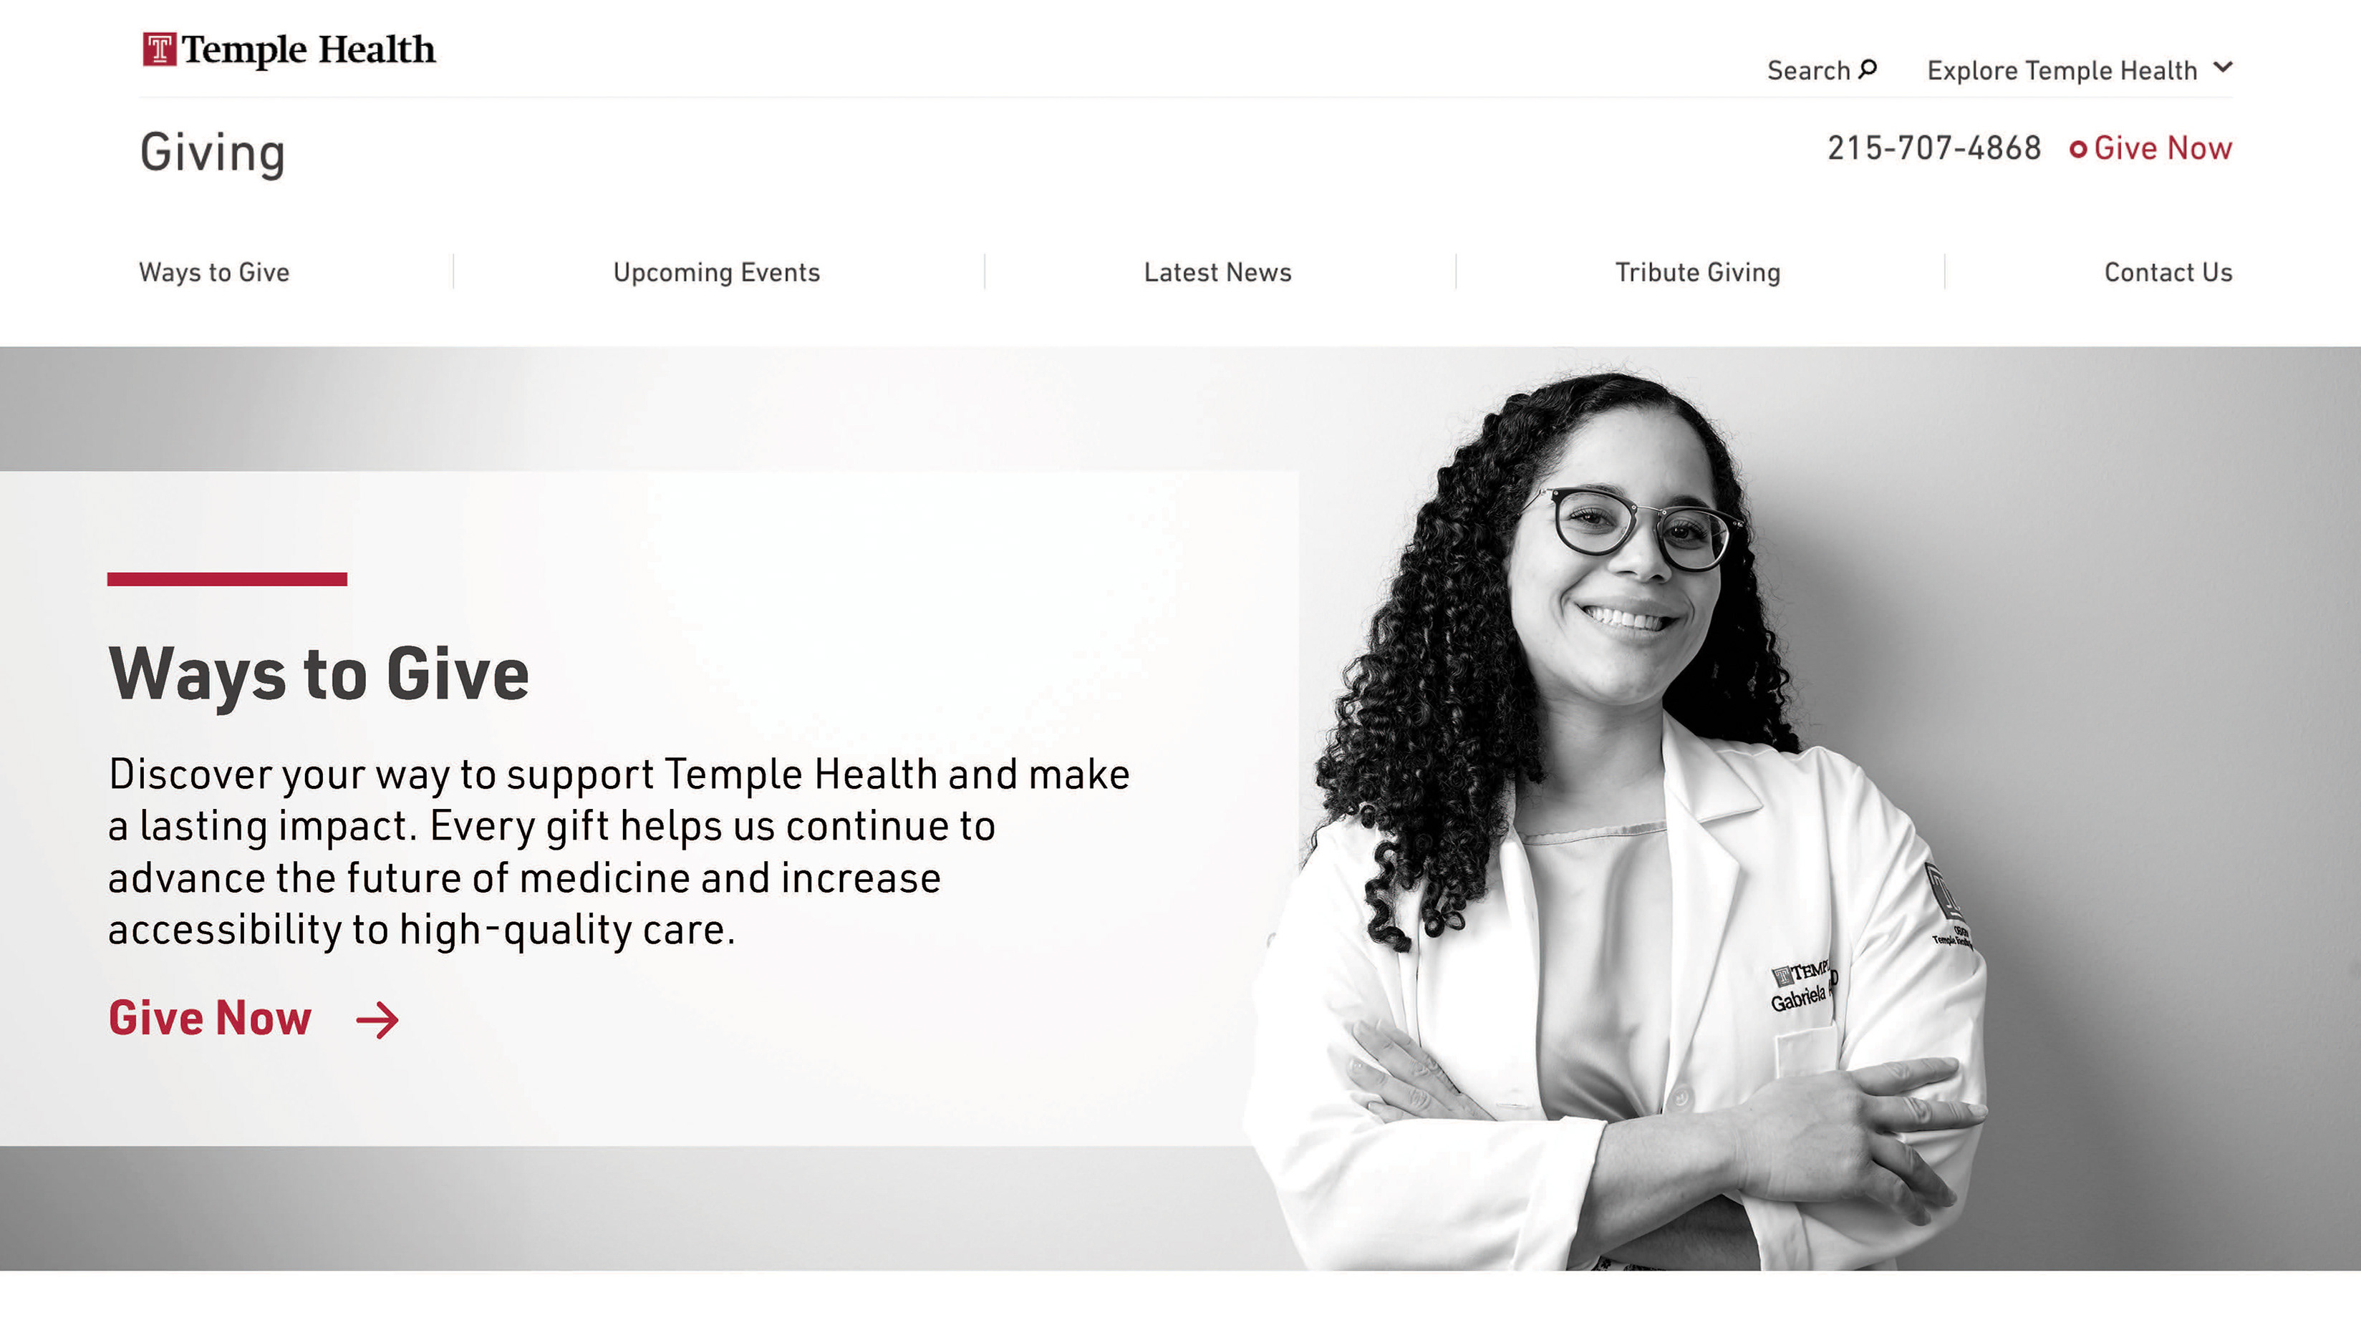Image resolution: width=2361 pixels, height=1330 pixels.
Task: Select the Ways to Give menu item
Action: [x=213, y=272]
